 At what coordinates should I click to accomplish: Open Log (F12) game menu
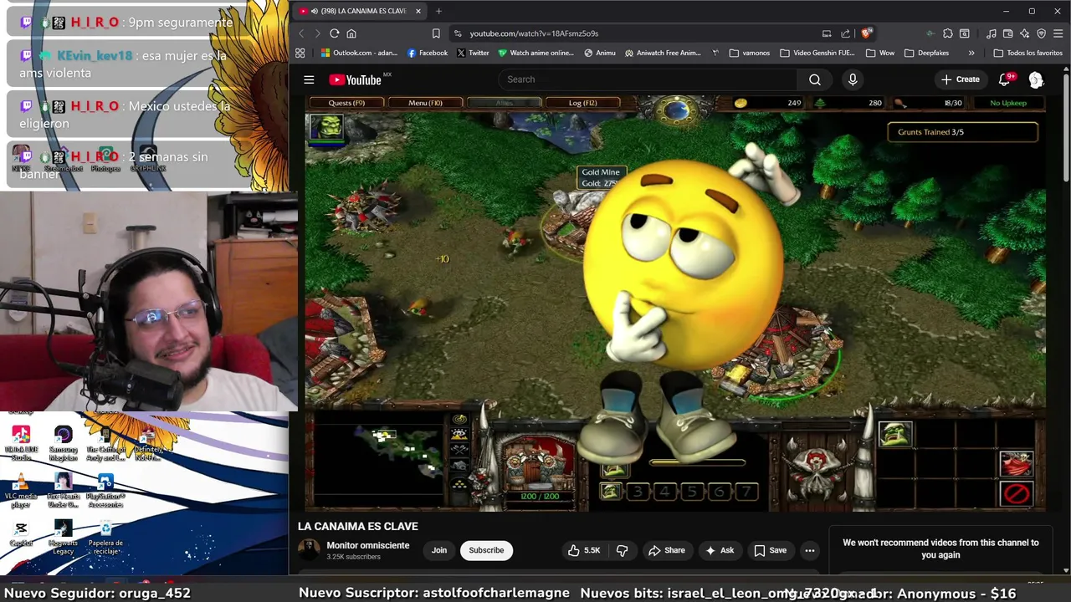582,103
